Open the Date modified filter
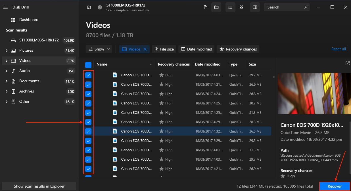The height and width of the screenshot is (191, 351). (197, 49)
